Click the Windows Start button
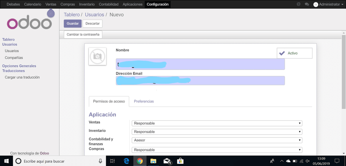 pos(7,161)
